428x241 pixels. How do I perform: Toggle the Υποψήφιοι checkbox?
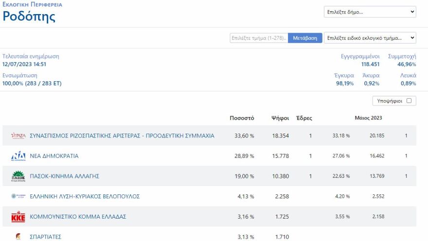pyautogui.click(x=409, y=101)
